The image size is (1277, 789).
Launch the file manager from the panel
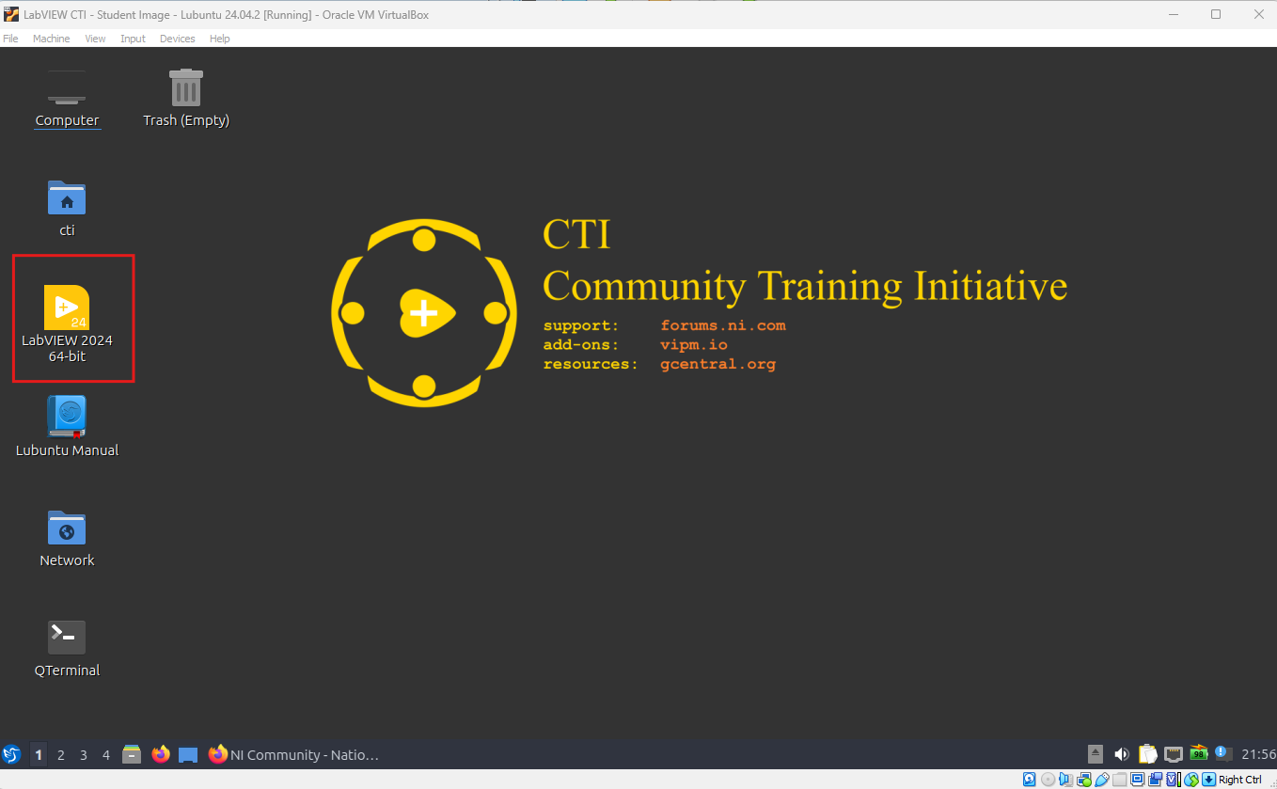click(133, 754)
